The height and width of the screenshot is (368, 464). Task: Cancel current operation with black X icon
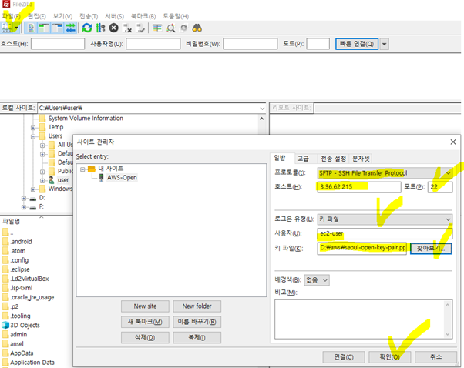tap(113, 28)
